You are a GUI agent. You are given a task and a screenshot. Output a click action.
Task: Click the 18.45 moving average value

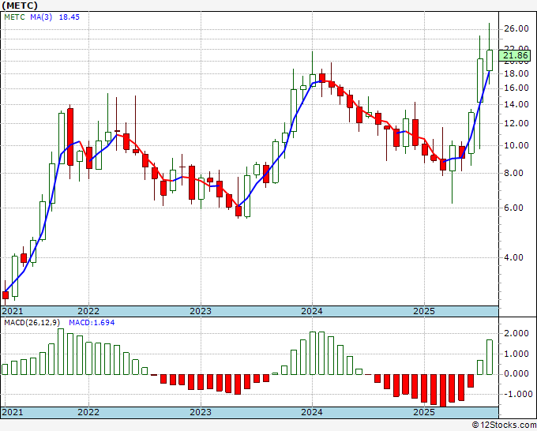tap(69, 17)
